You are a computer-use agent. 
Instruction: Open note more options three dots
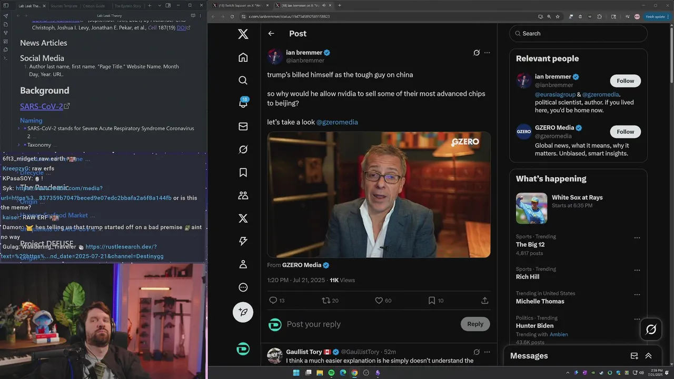coord(200,16)
